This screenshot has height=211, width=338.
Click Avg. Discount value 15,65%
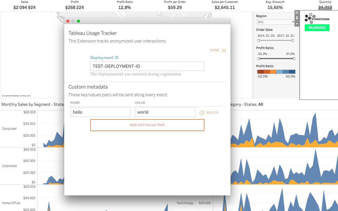275,7
